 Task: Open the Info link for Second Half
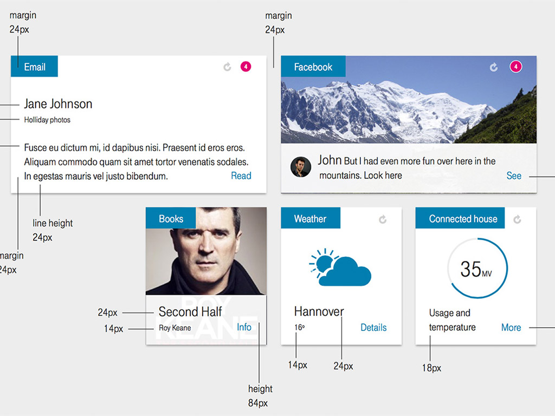pyautogui.click(x=244, y=327)
